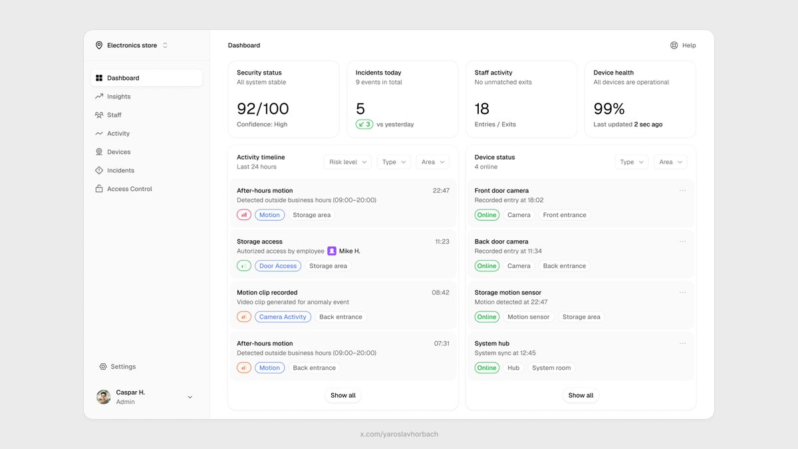Screen dimensions: 798x449
Task: Open more options for System hub
Action: [x=682, y=343]
